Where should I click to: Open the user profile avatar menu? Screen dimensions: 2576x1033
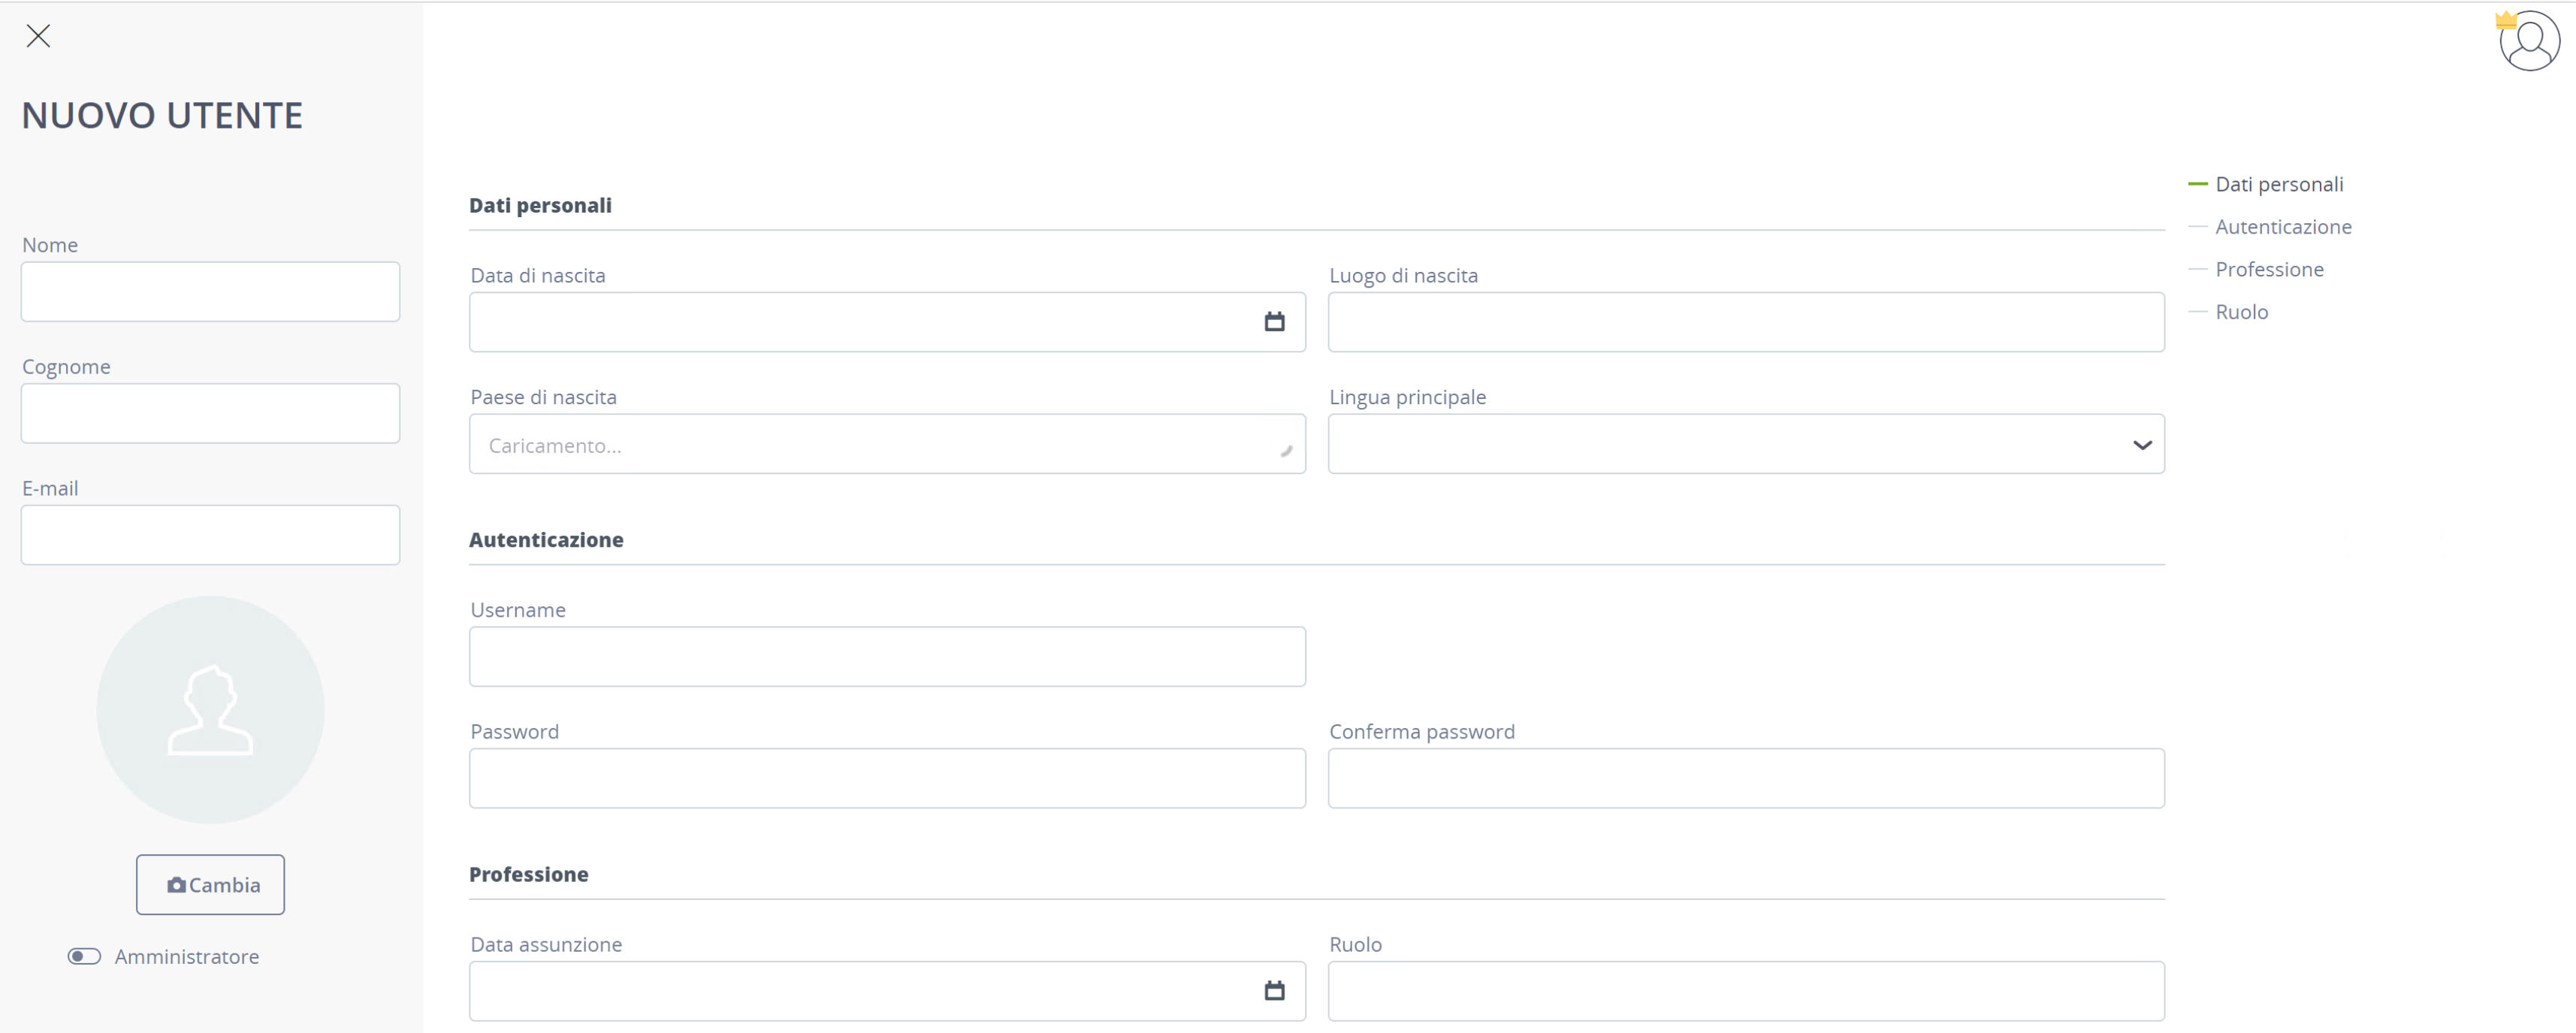pos(2529,41)
